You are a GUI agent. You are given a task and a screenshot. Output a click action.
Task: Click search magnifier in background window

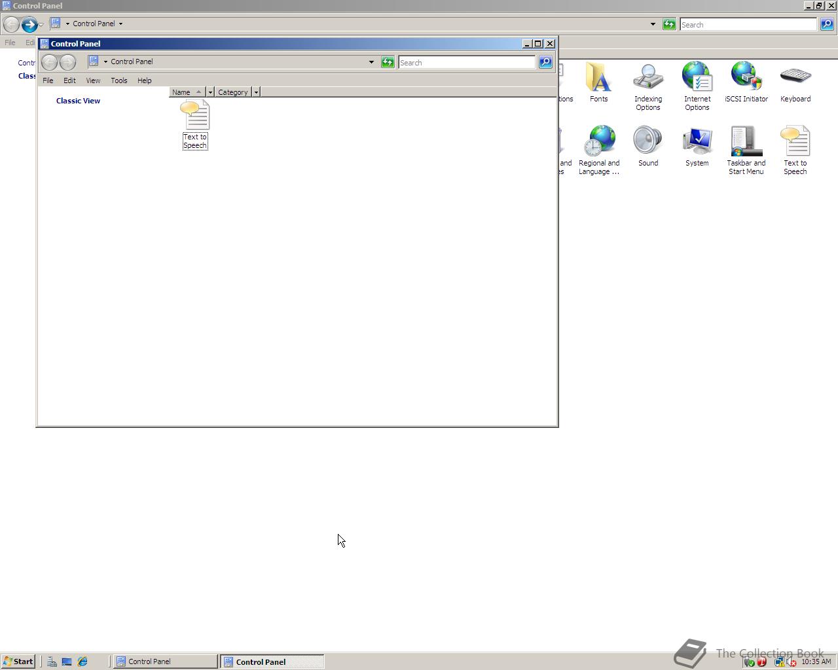coord(827,24)
